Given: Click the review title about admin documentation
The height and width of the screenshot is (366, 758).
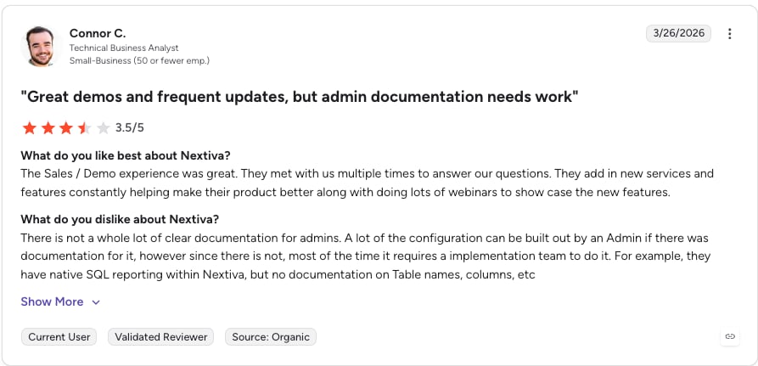Looking at the screenshot, I should point(300,97).
